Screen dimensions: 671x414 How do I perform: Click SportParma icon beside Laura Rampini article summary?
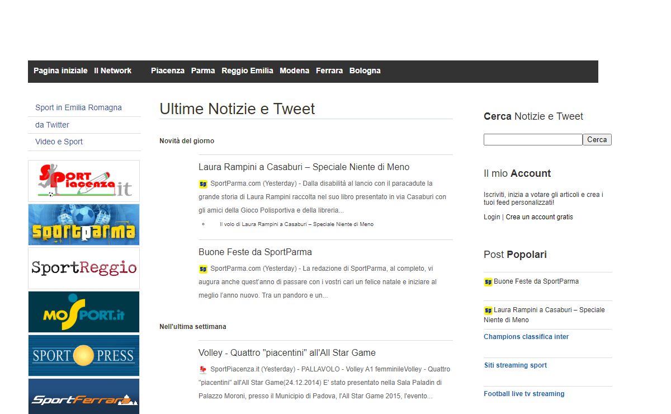203,184
